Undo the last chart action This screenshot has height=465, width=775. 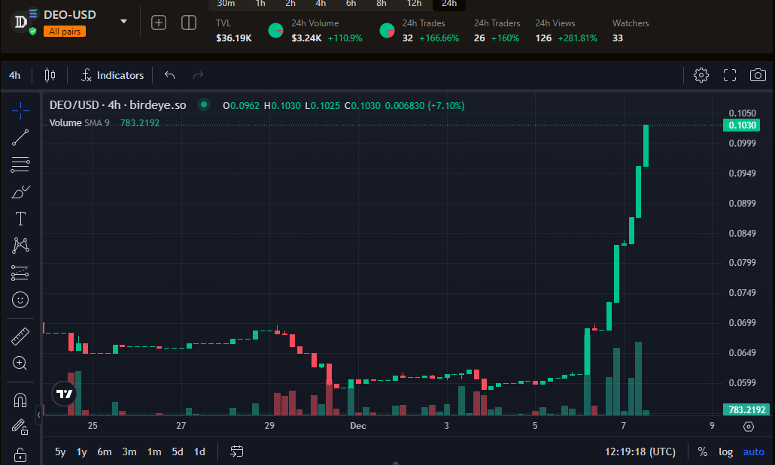pyautogui.click(x=169, y=75)
